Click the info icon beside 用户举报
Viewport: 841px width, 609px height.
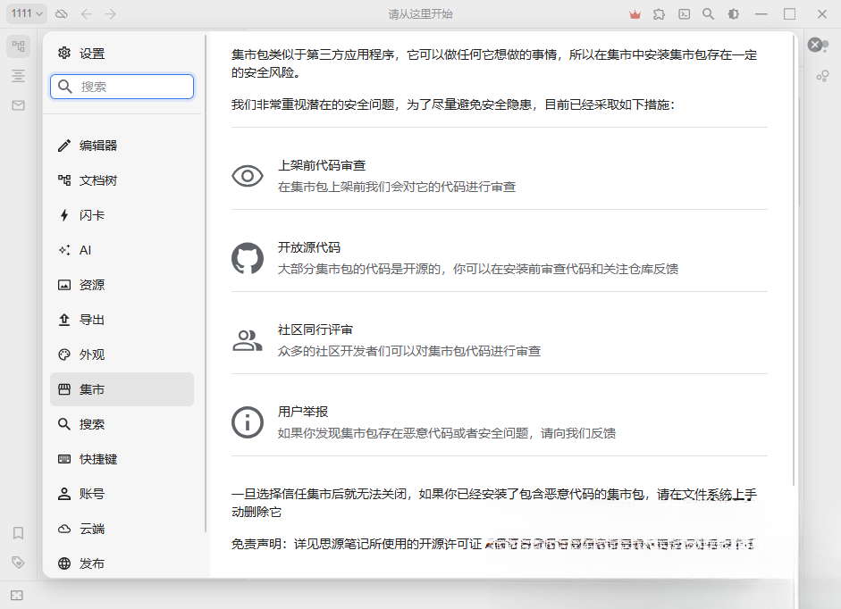(x=248, y=422)
